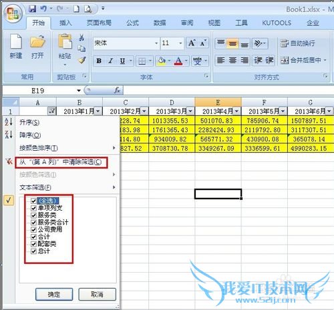Screen dimensions: 334x310
Task: Open 2013年2月 filter dropdown
Action: pos(144,111)
